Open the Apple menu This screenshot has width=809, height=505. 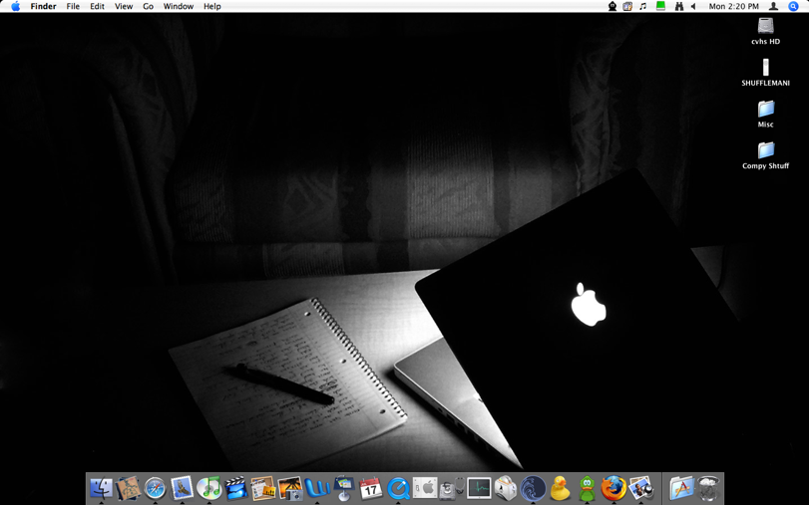coord(16,6)
